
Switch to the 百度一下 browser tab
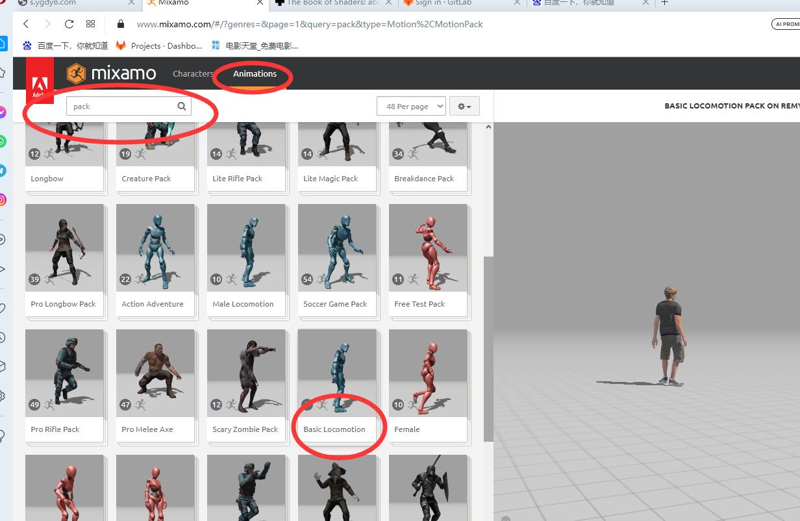pos(590,3)
